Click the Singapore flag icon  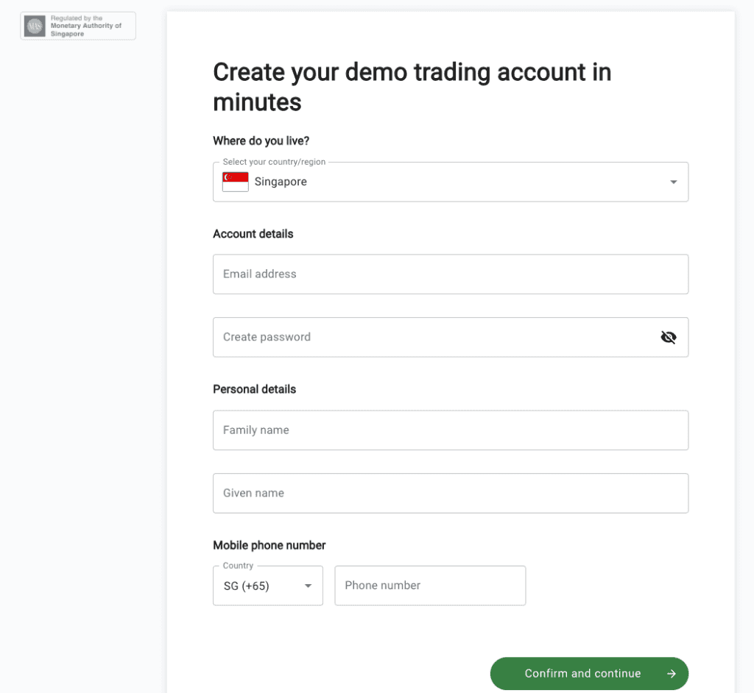(235, 182)
